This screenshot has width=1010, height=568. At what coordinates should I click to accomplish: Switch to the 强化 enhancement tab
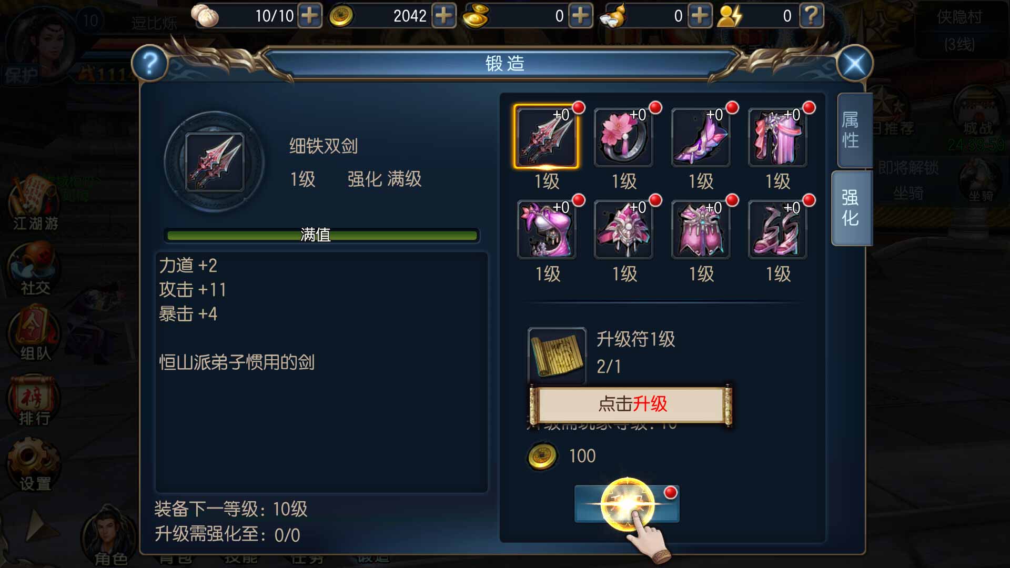[851, 208]
